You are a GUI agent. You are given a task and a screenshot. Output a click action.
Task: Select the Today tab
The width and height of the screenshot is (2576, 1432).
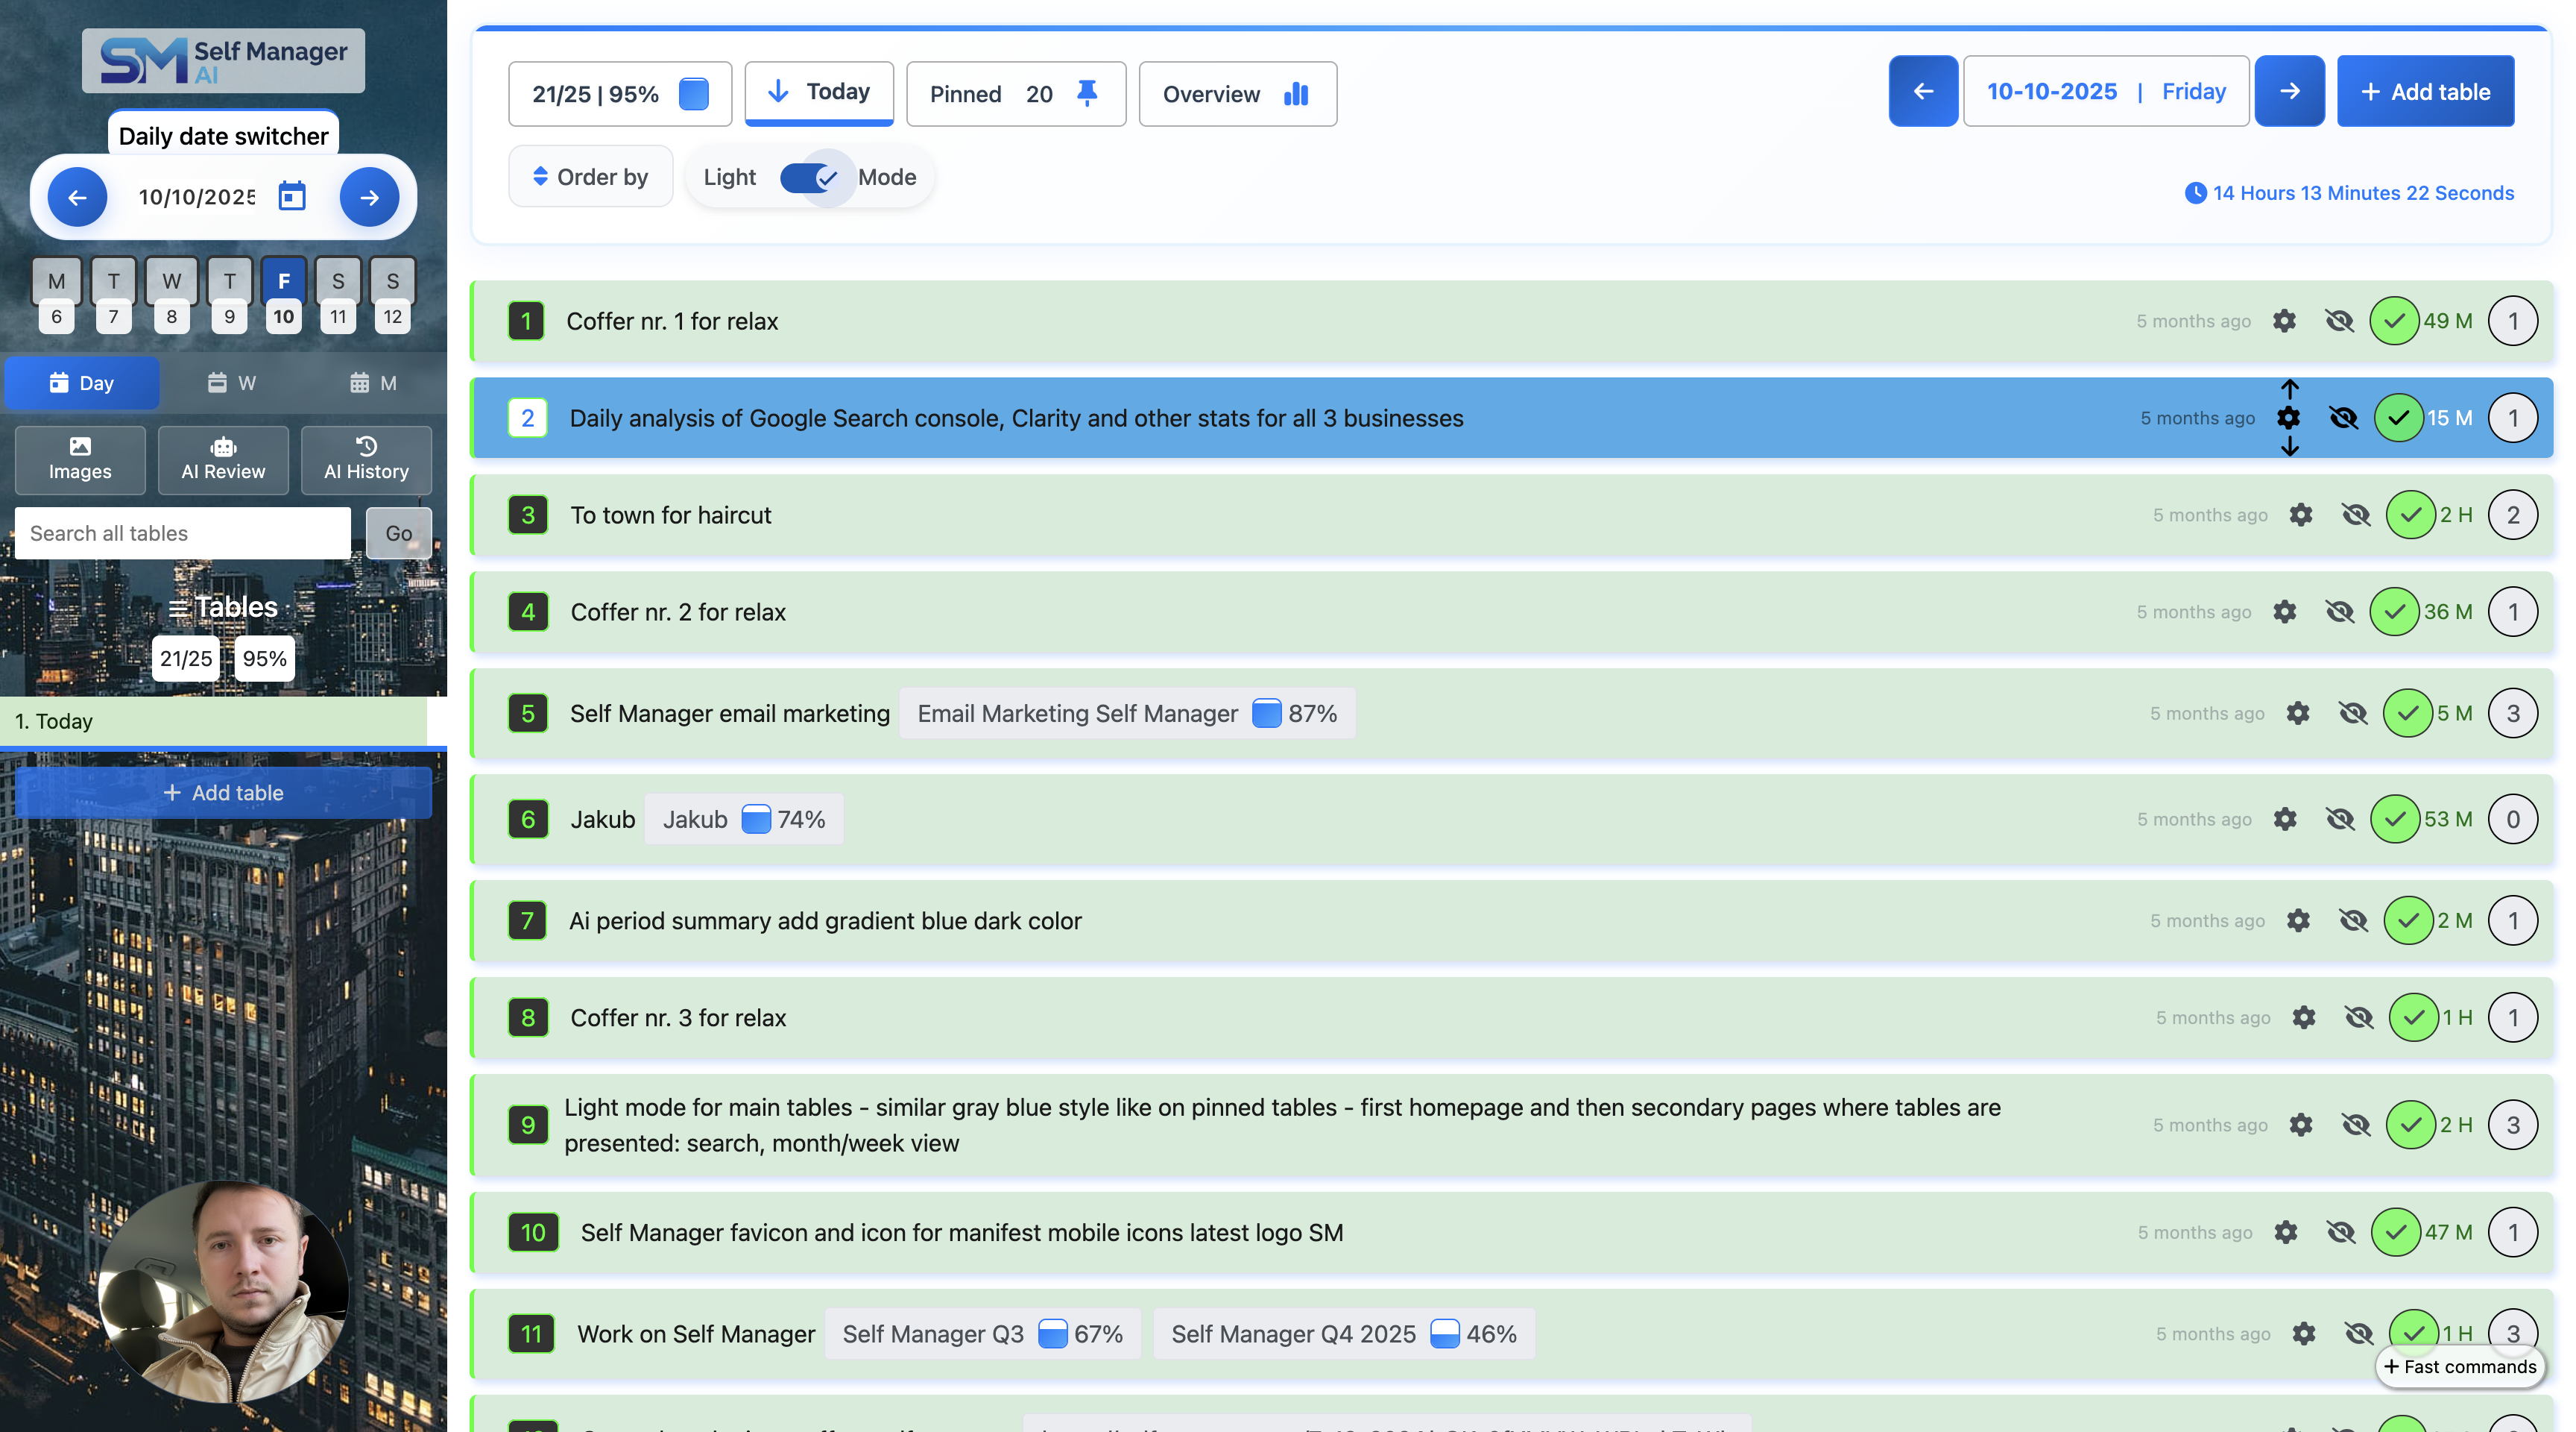coord(818,92)
